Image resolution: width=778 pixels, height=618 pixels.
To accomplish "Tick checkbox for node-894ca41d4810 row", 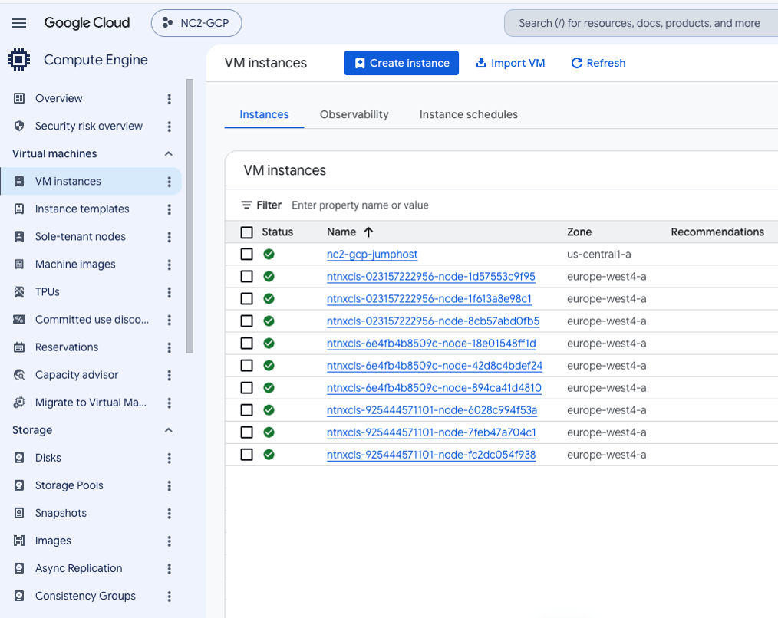I will point(246,388).
